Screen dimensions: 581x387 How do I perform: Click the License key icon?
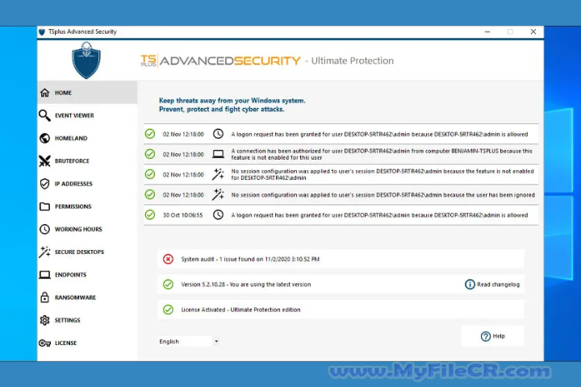coord(44,343)
